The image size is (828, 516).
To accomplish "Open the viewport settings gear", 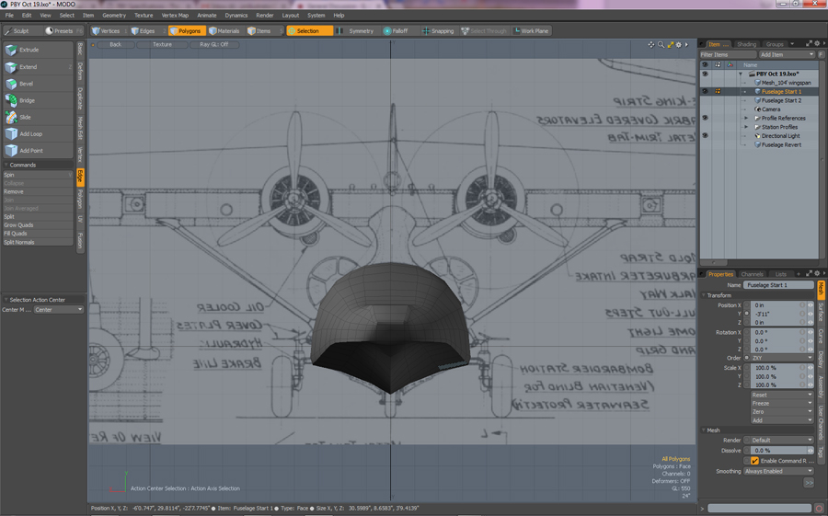I will [679, 45].
